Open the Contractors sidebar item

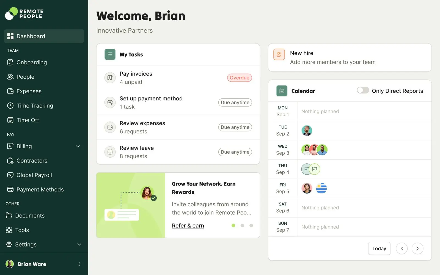tap(32, 161)
